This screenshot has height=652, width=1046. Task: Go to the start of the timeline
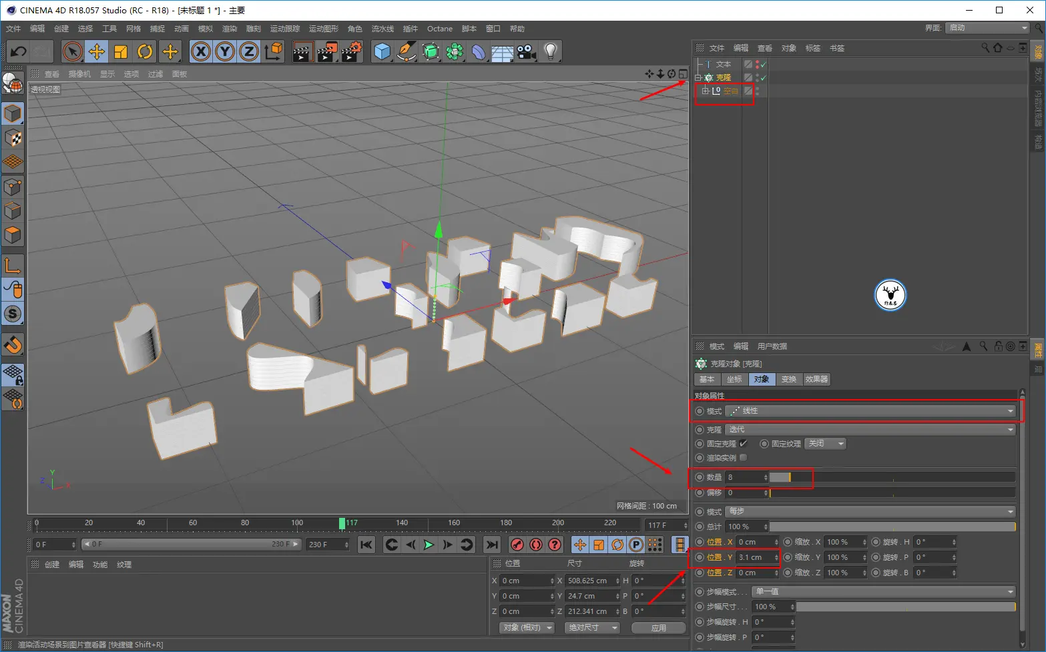(366, 545)
